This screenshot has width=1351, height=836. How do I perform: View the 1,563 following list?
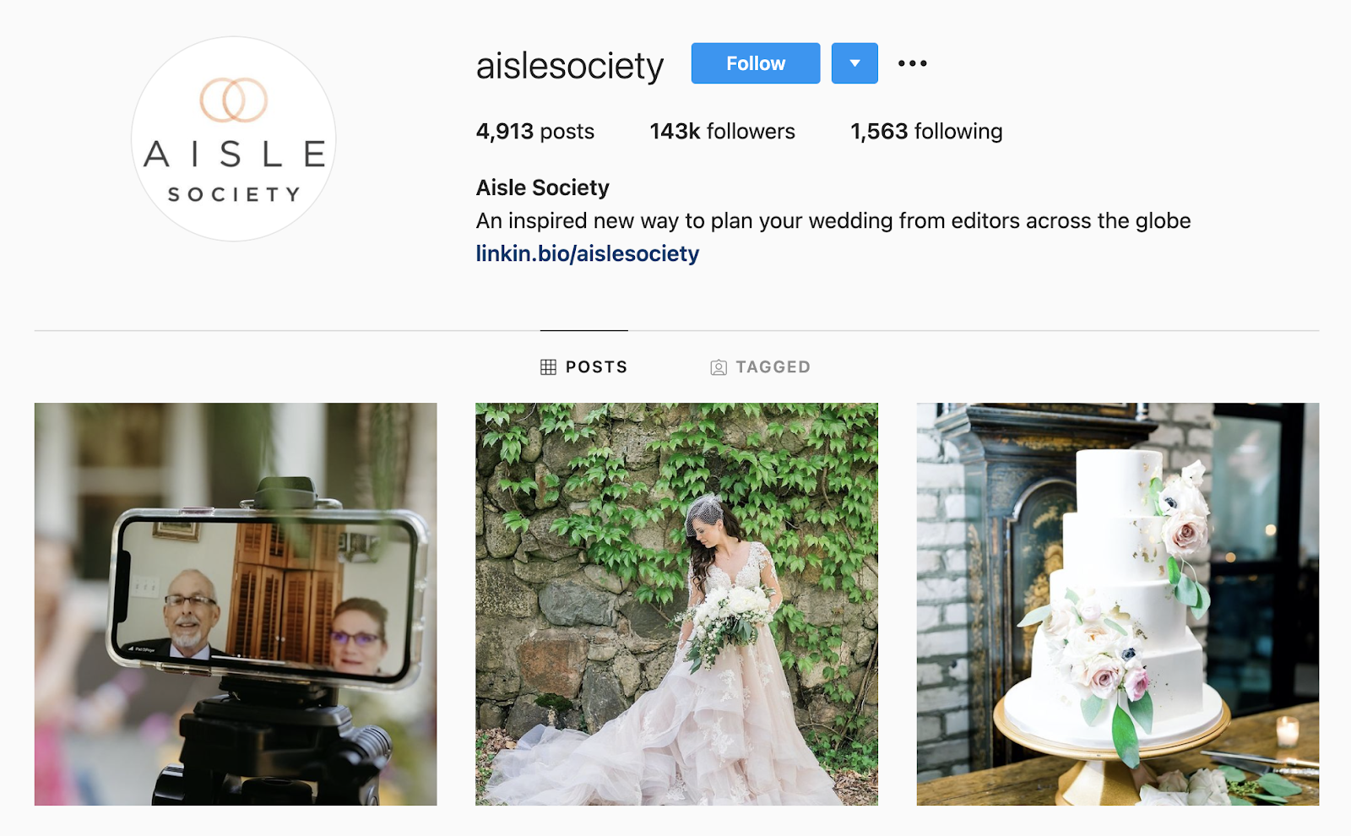click(926, 132)
